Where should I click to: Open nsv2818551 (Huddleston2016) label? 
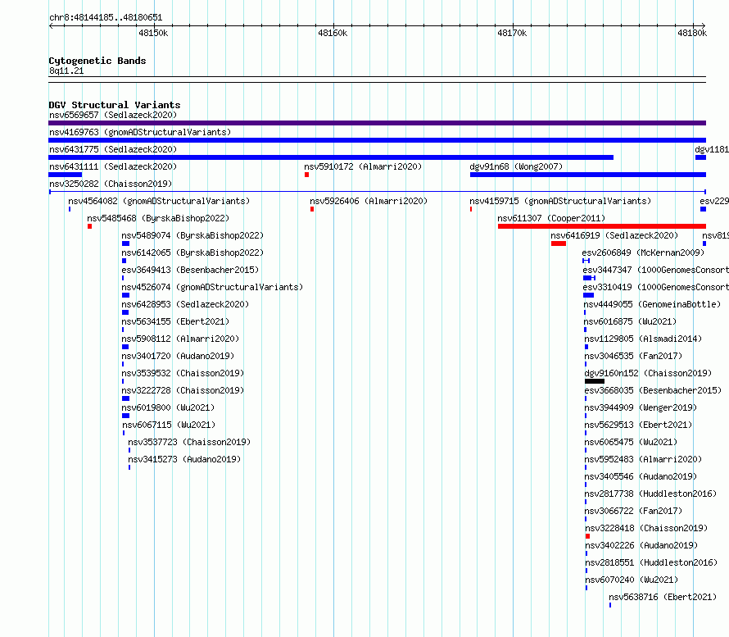click(651, 562)
